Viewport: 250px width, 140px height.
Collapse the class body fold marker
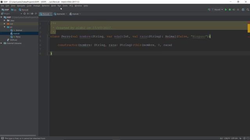49,36
